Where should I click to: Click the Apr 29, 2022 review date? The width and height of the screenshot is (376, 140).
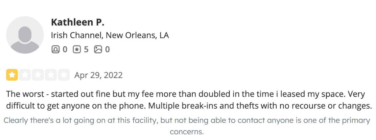click(98, 75)
